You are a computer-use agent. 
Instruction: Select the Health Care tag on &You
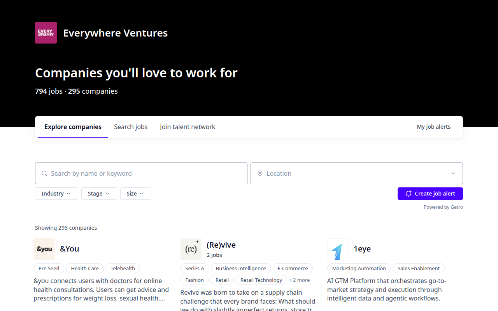coord(85,268)
